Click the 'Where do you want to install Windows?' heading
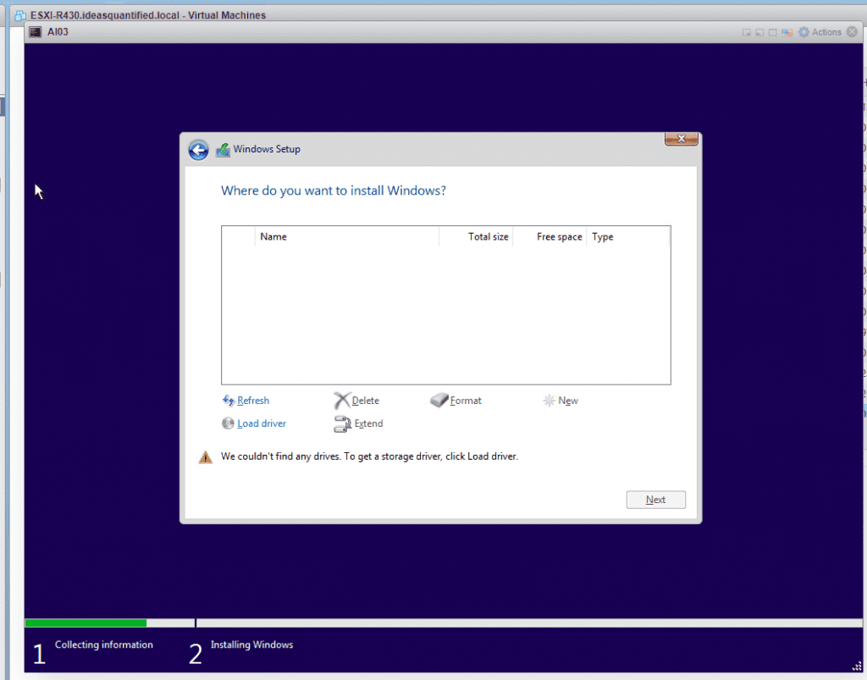 pos(334,191)
